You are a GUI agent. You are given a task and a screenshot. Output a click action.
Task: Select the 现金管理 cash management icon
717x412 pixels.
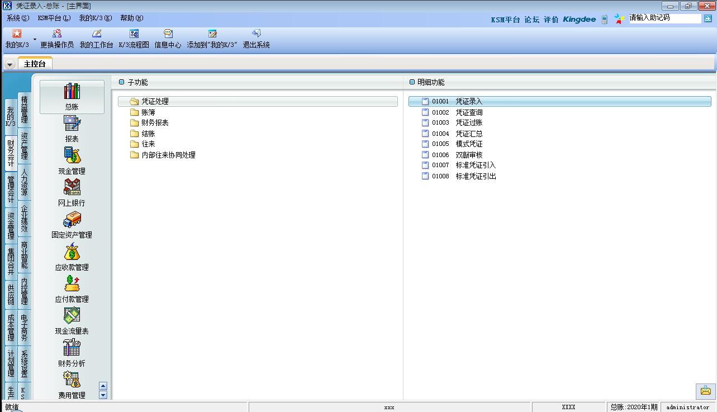coord(72,156)
